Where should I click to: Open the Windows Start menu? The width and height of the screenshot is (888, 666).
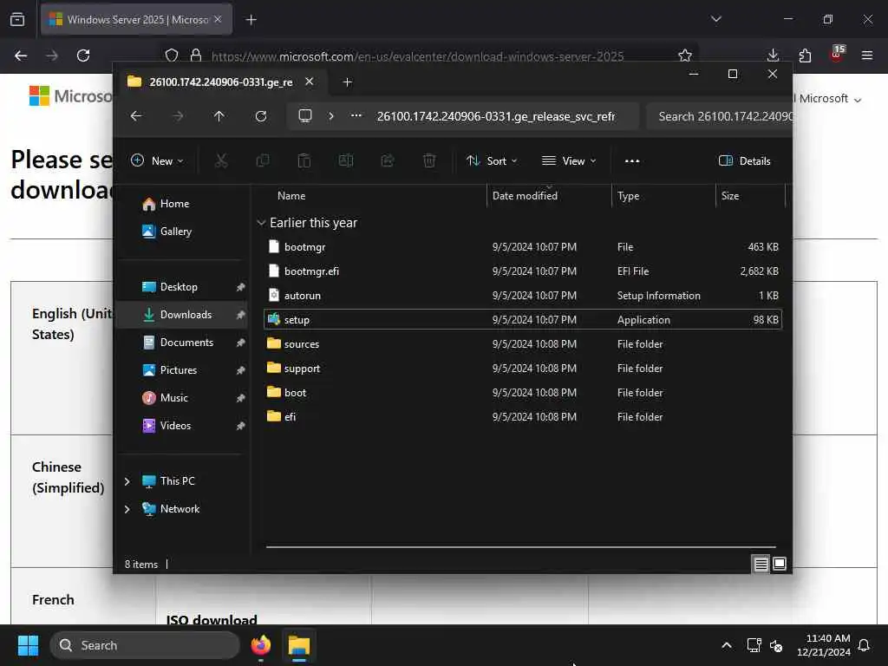28,645
